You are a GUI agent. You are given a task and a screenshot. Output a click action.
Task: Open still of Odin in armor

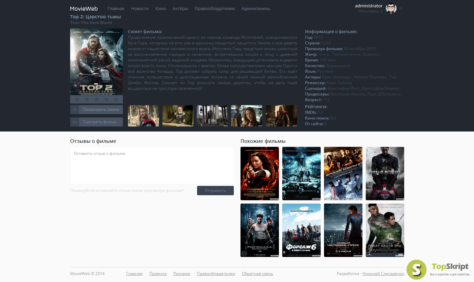pyautogui.click(x=178, y=116)
